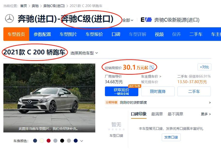Click 厂商指导价 34.68万元 value

(x=114, y=82)
